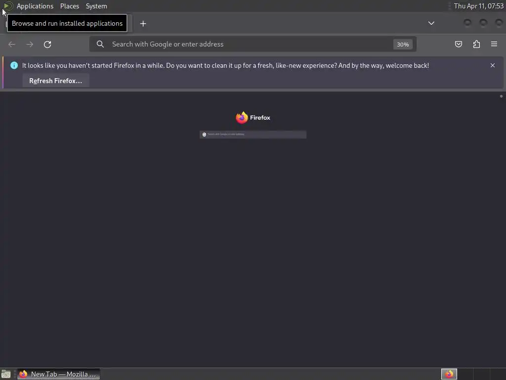
Task: Open the Firefox hamburger application menu
Action: (x=494, y=44)
